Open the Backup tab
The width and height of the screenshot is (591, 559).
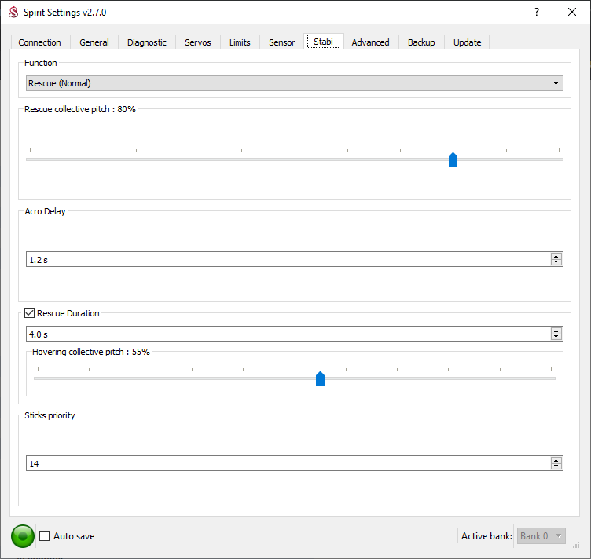[x=421, y=42]
